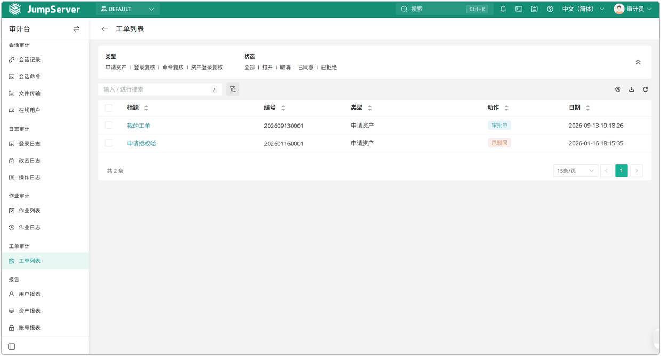Open the tickets icon in top bar

[x=534, y=9]
